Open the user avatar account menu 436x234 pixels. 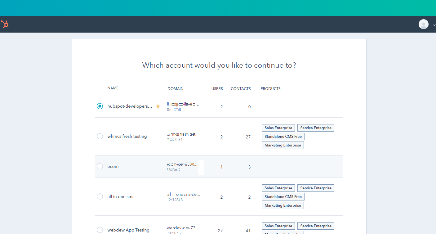tap(423, 24)
